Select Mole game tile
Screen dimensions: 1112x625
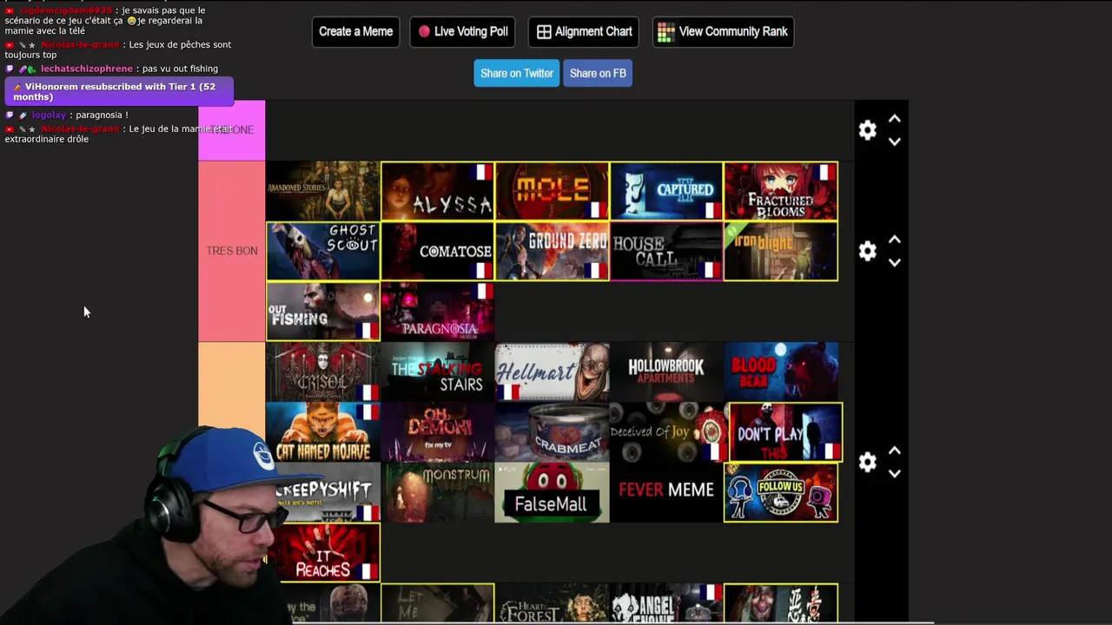point(553,191)
